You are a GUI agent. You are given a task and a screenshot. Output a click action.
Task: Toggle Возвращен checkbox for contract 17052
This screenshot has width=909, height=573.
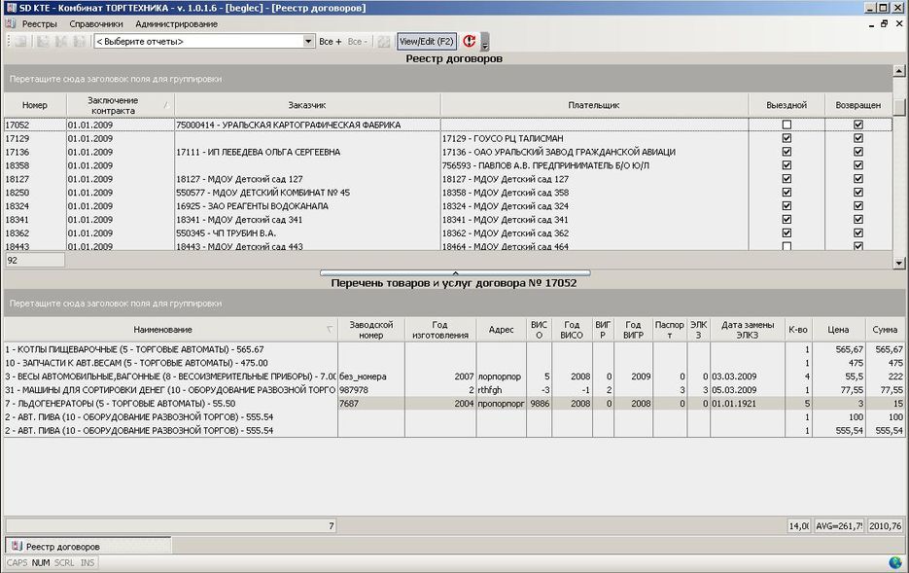[x=858, y=125]
